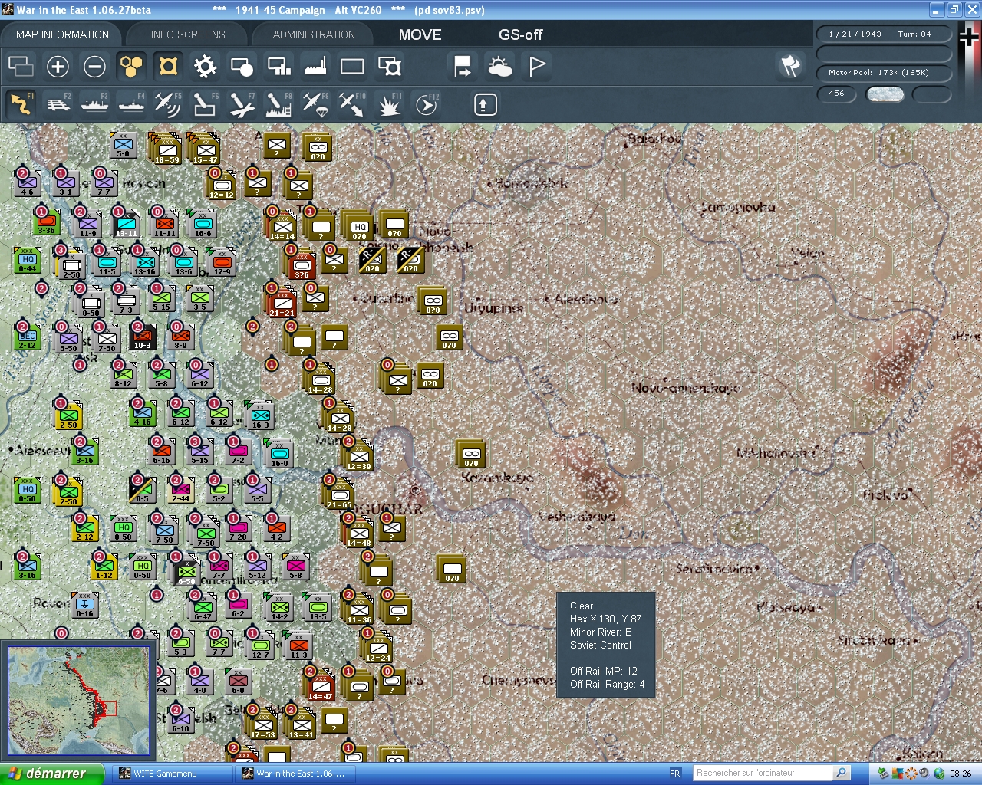Image resolution: width=982 pixels, height=785 pixels.
Task: Click the overlapping windows icon in toolbar
Action: (21, 67)
